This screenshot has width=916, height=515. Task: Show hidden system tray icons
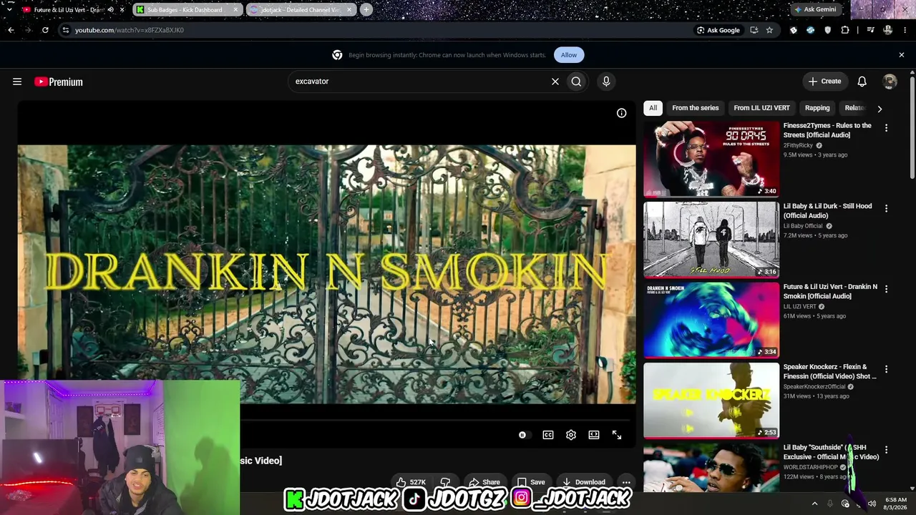pos(814,504)
